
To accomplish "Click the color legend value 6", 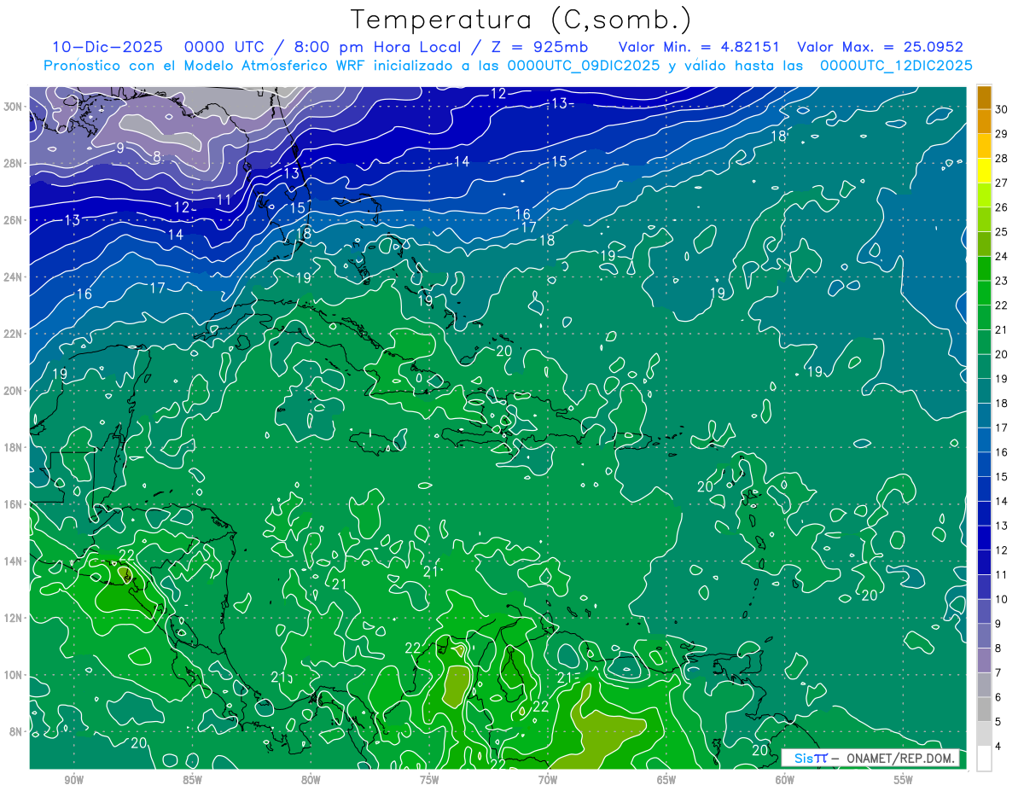I will point(999,698).
